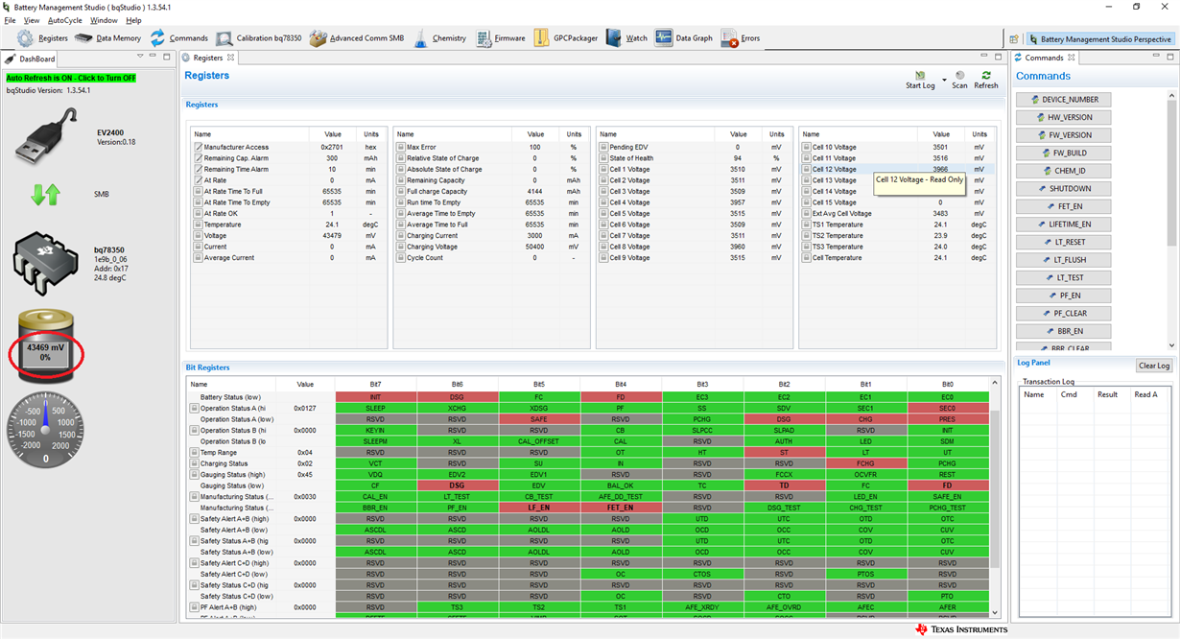
Task: Open the Errors tool
Action: click(x=741, y=38)
